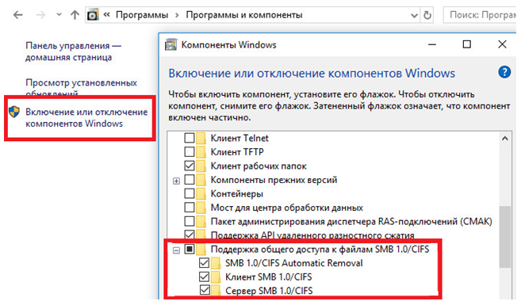Click the search box for Программы

[x=480, y=15]
